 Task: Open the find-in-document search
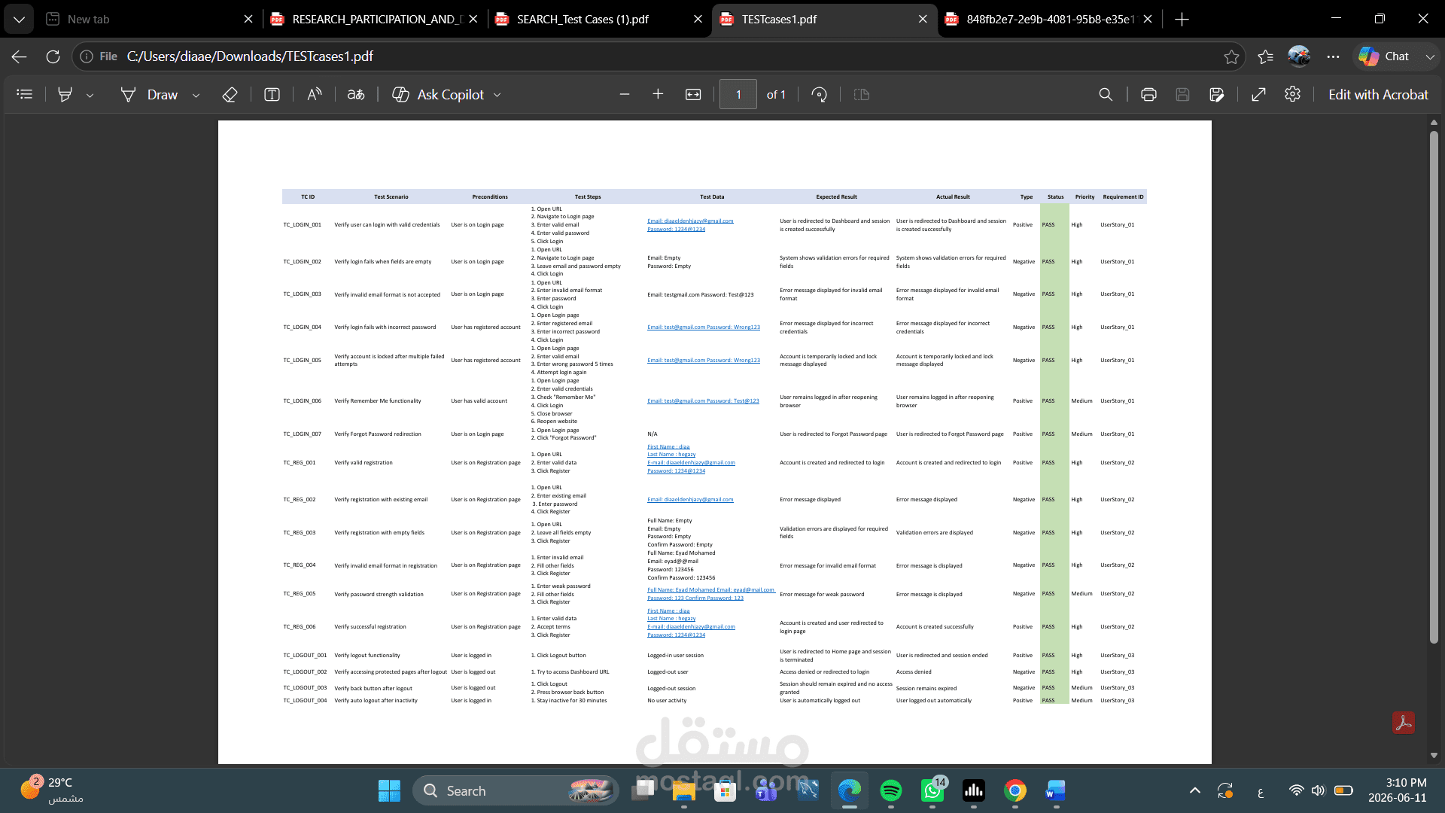[x=1106, y=94]
